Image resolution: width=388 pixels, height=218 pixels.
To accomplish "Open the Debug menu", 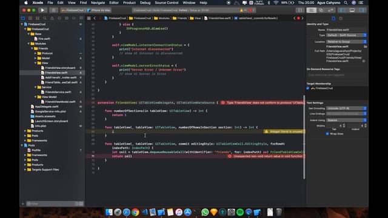I will 145,2.
